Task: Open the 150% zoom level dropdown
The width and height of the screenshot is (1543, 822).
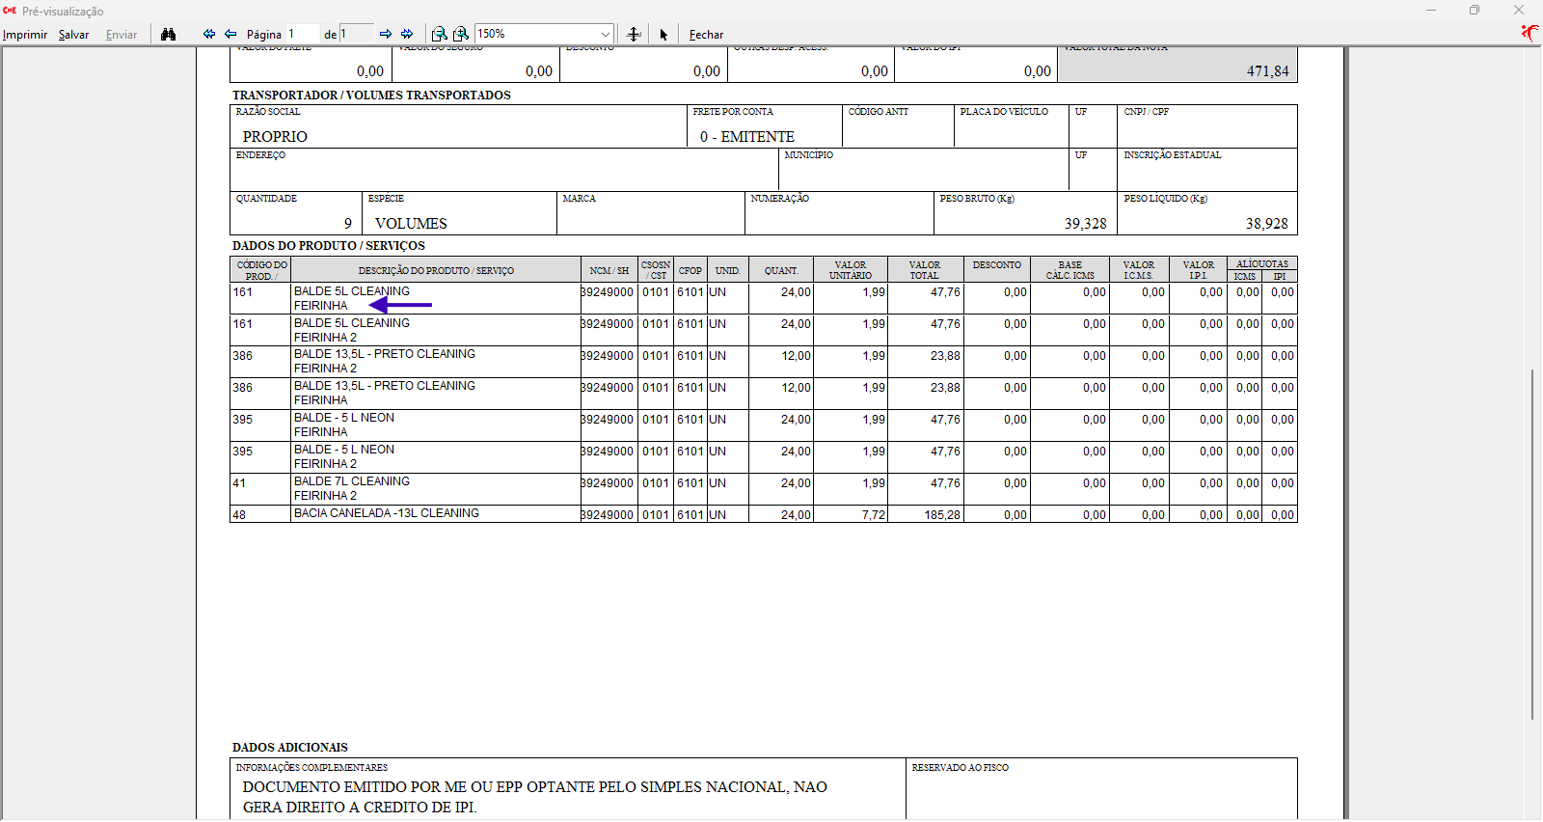Action: pos(605,34)
